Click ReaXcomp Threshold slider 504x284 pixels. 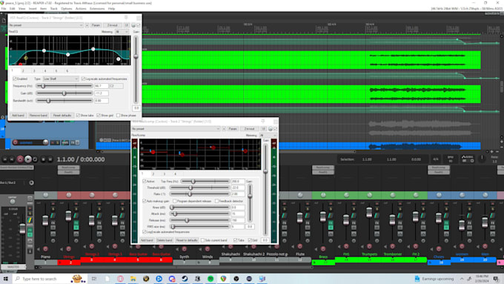click(x=199, y=188)
